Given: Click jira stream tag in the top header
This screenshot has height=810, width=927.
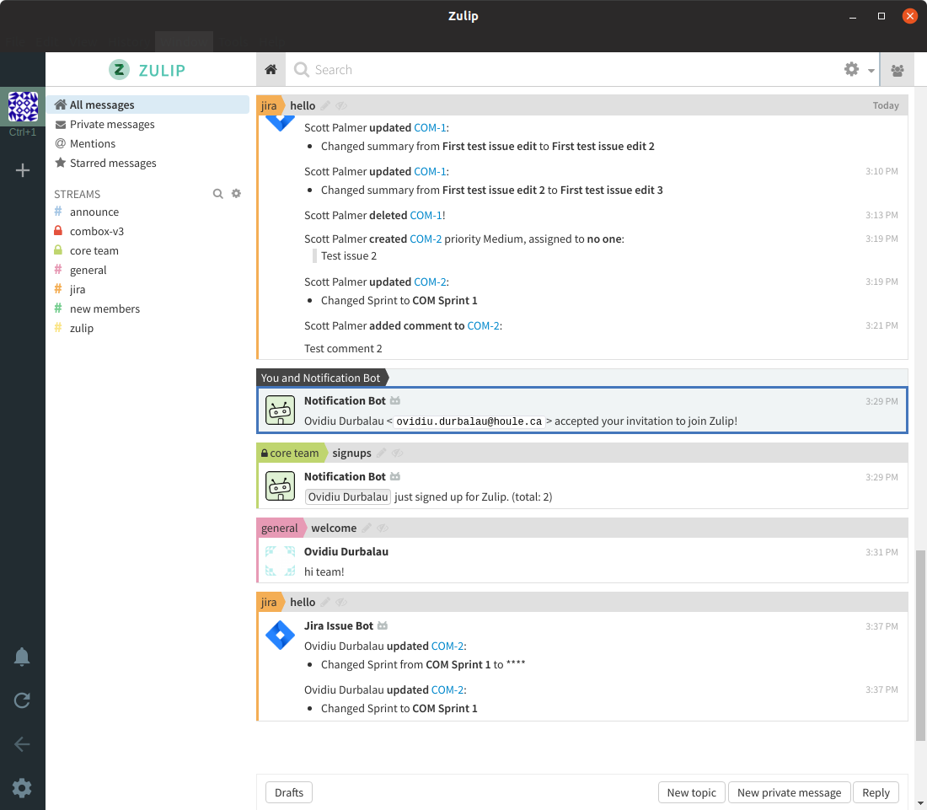Looking at the screenshot, I should pos(269,106).
